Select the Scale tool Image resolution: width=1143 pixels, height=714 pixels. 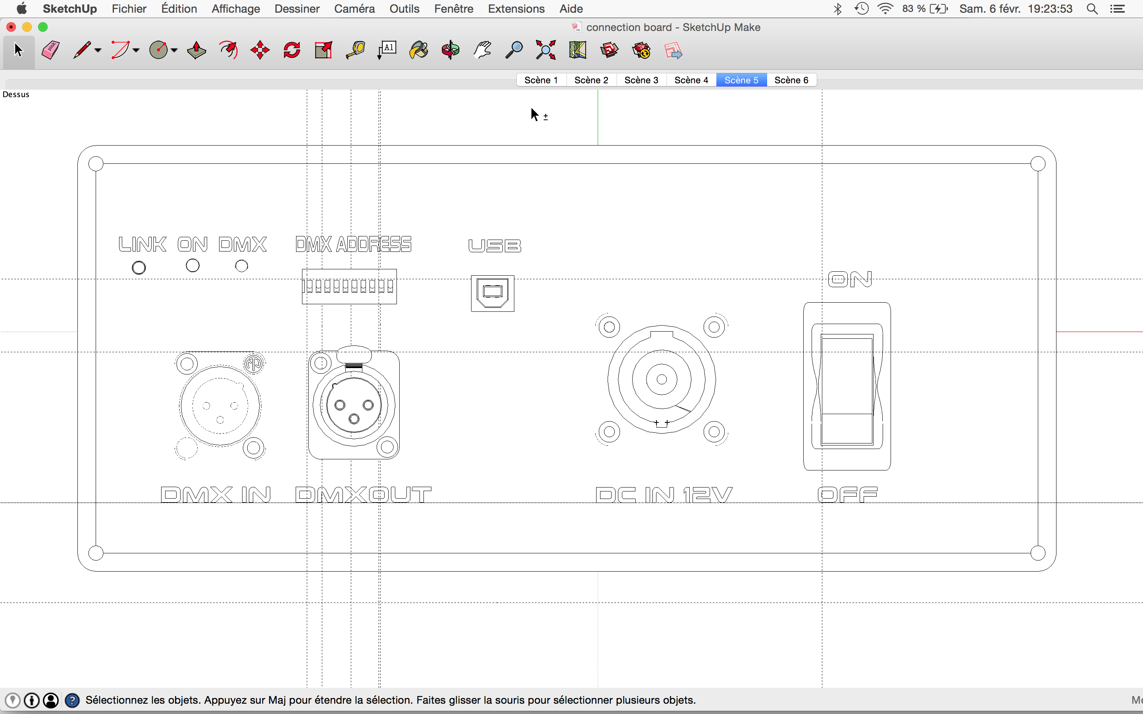point(323,50)
